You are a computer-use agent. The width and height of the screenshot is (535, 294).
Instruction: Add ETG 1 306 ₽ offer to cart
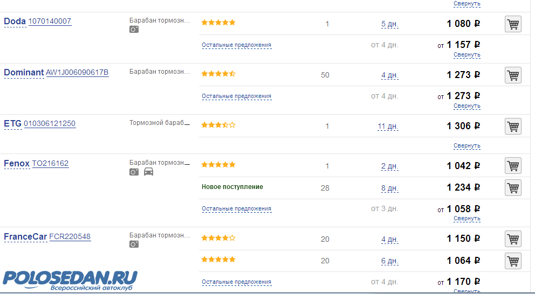(513, 126)
